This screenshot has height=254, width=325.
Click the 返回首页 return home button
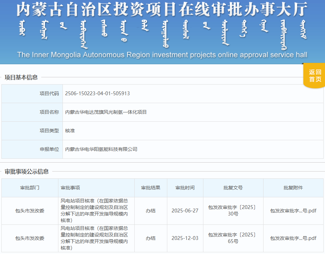coord(315,76)
